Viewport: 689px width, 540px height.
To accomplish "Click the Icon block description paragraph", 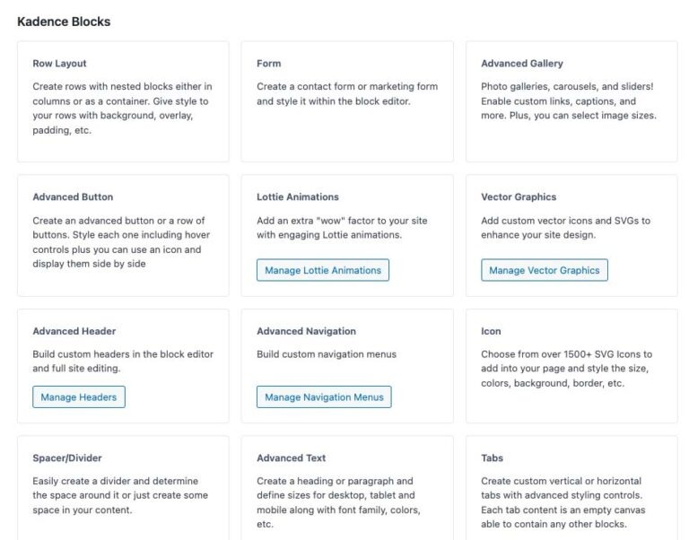I will click(x=566, y=369).
